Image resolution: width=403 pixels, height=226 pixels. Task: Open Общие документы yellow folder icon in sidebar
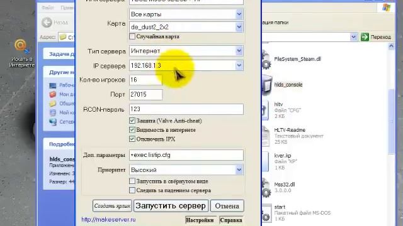click(x=53, y=104)
